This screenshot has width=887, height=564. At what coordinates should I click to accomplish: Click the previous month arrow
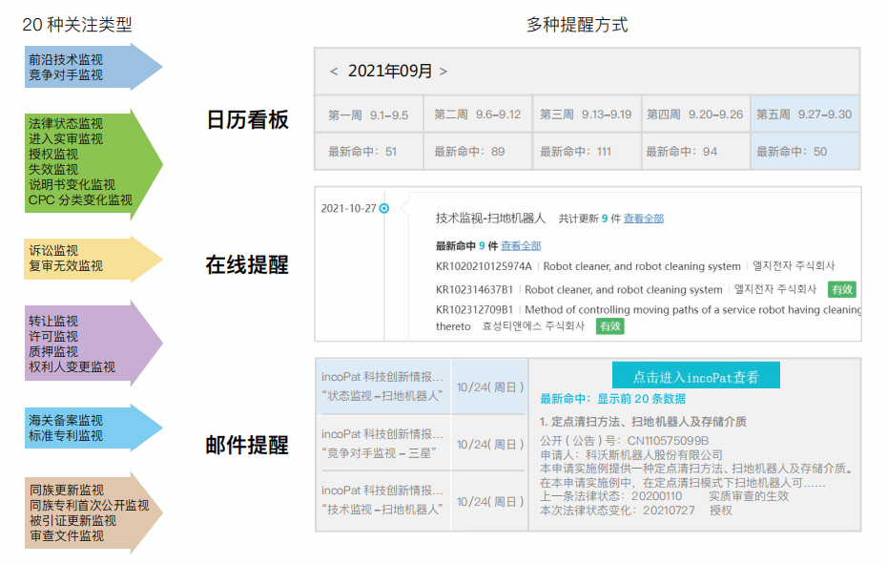click(334, 72)
